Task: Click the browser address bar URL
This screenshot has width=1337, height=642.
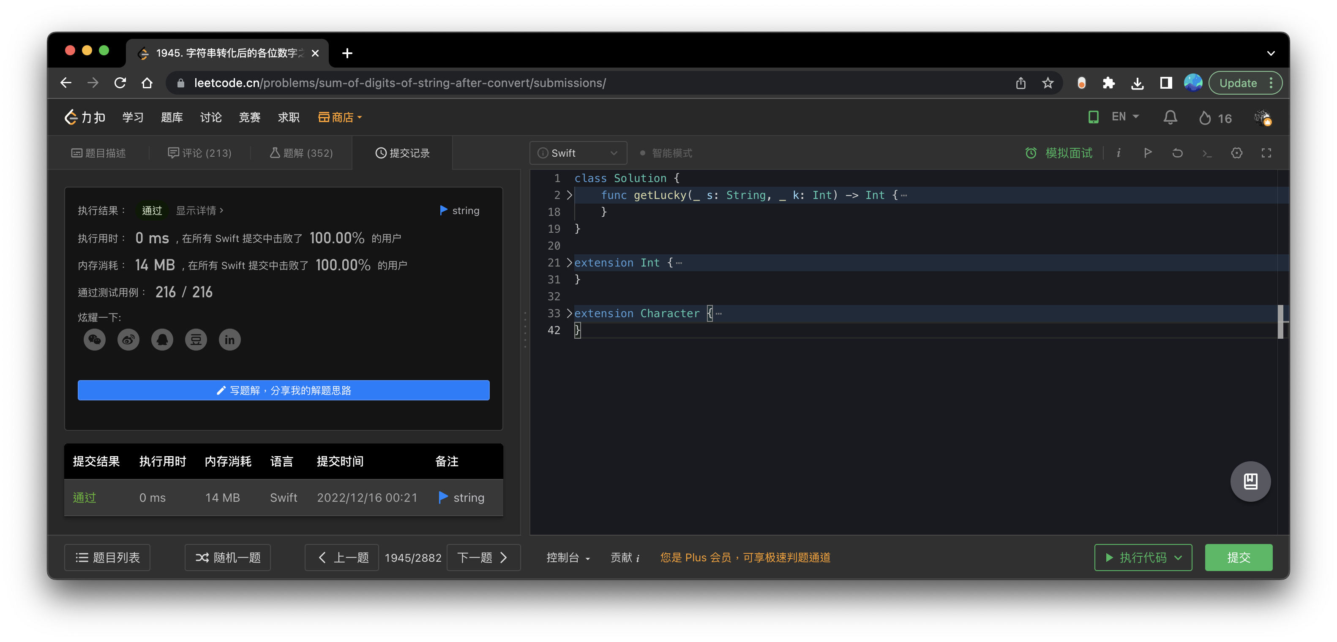Action: tap(400, 83)
